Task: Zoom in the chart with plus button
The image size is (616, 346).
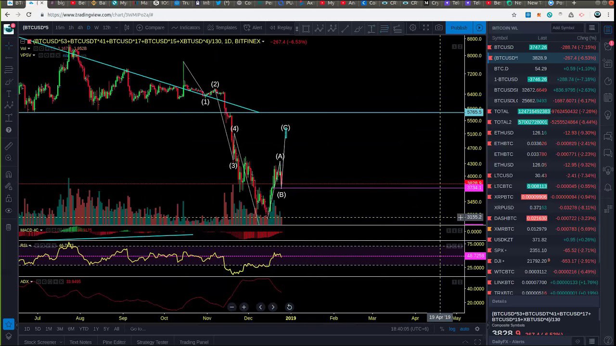Action: [x=244, y=307]
